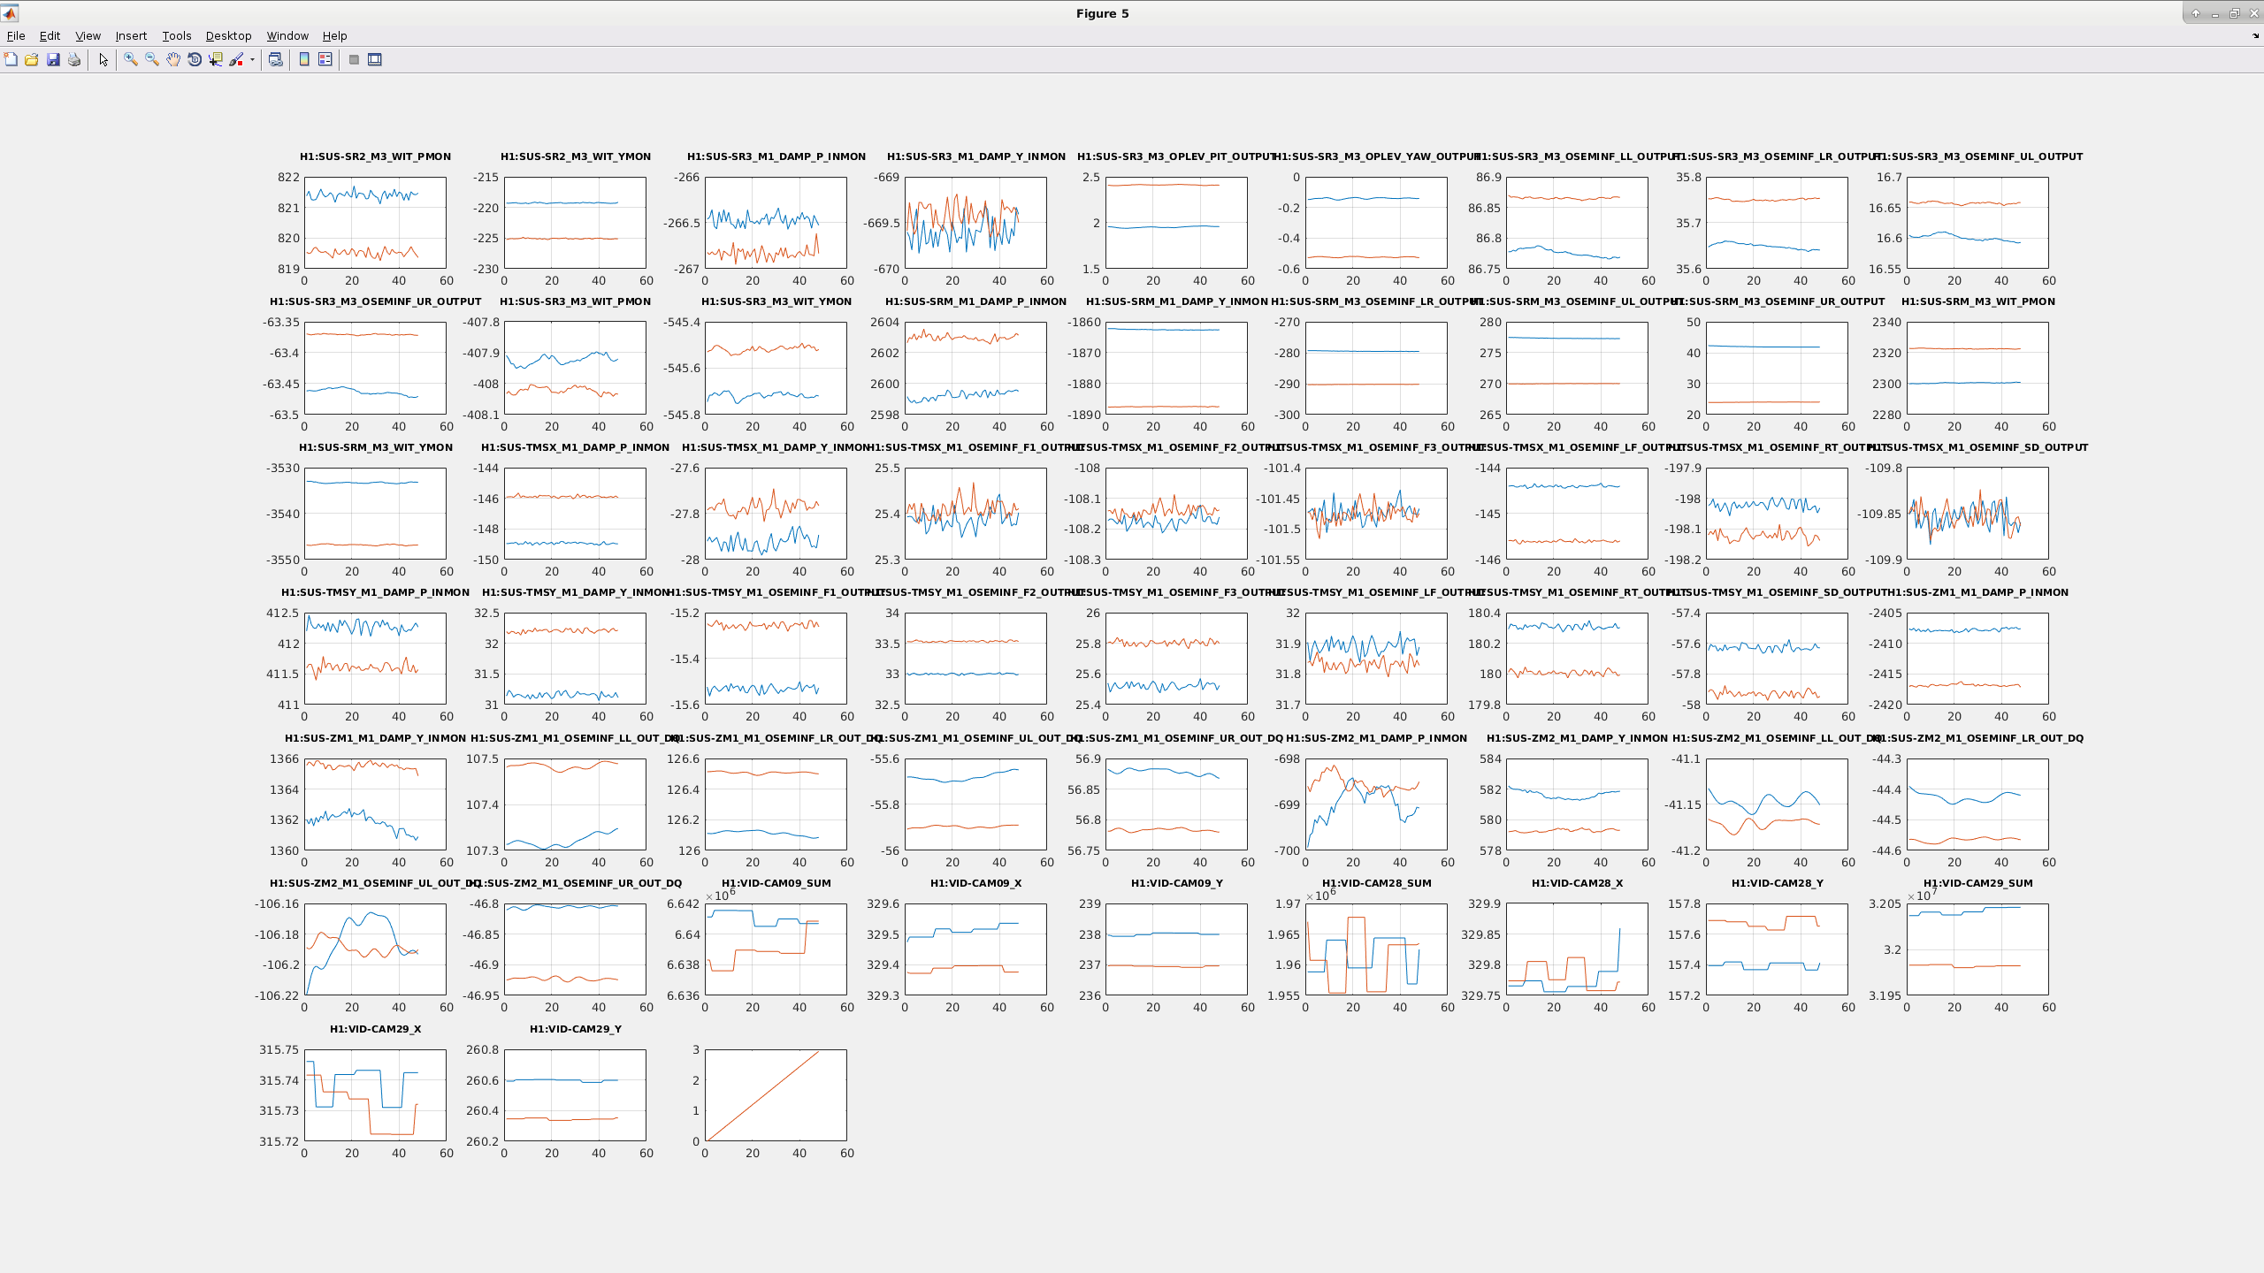Click the Insert Legend button

point(325,59)
